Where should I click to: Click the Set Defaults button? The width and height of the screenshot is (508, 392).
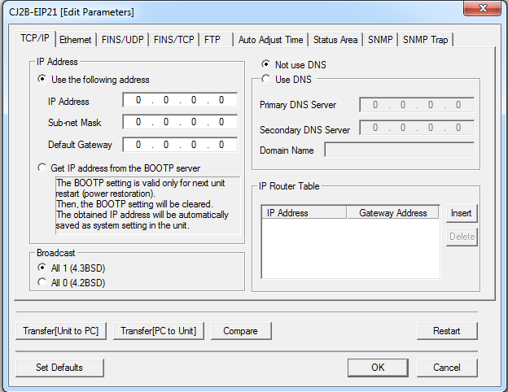[x=59, y=368]
